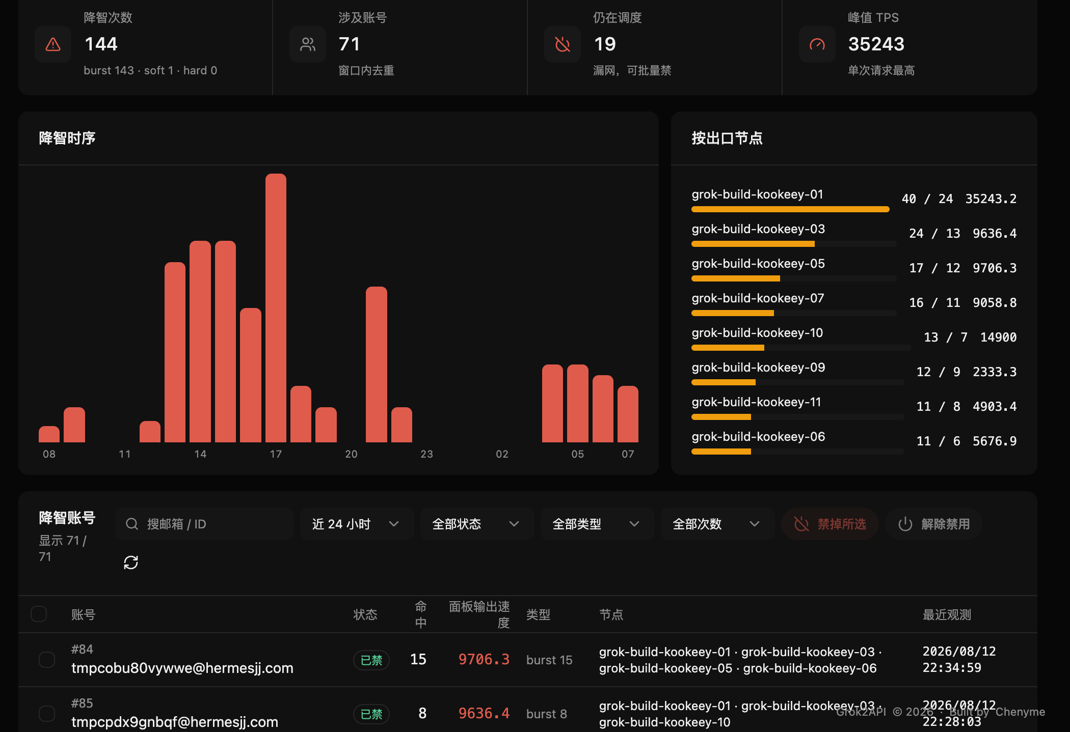Click the banned-timer icon on the 禁掉所选 button
Image resolution: width=1070 pixels, height=732 pixels.
(x=801, y=524)
